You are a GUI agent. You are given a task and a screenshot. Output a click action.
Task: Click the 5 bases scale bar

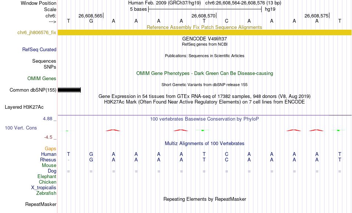(205, 9)
